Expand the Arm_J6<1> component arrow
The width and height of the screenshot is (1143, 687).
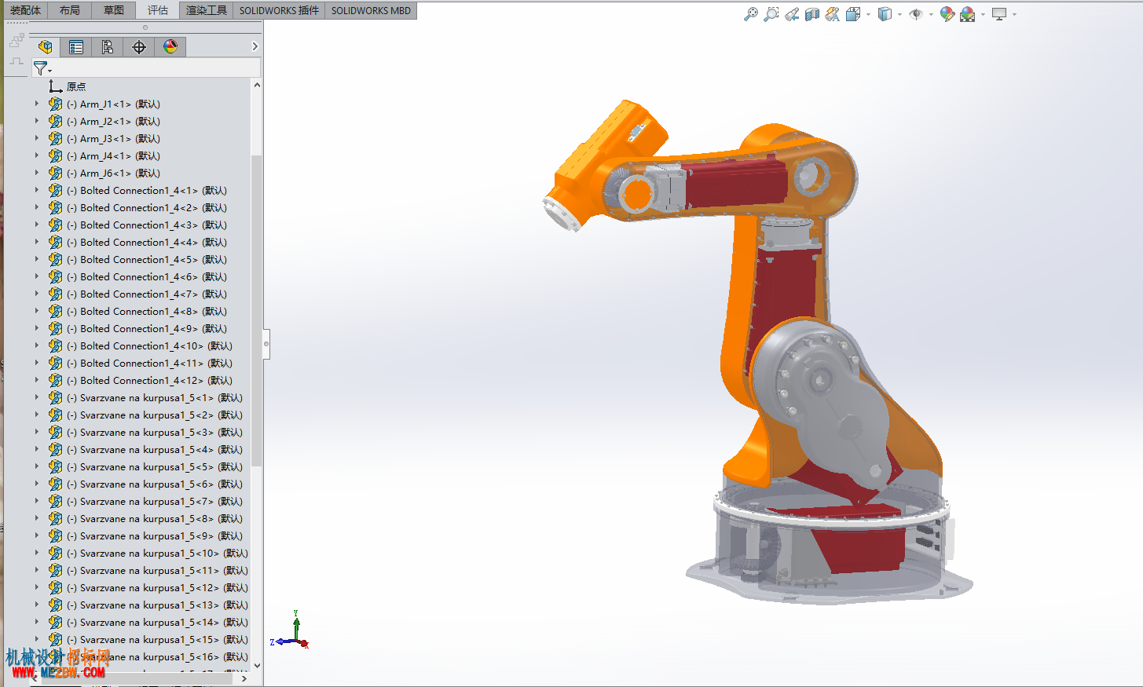pyautogui.click(x=37, y=173)
